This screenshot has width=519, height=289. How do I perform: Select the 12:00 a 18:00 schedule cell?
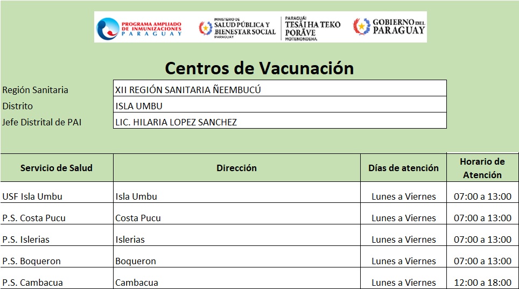click(482, 283)
